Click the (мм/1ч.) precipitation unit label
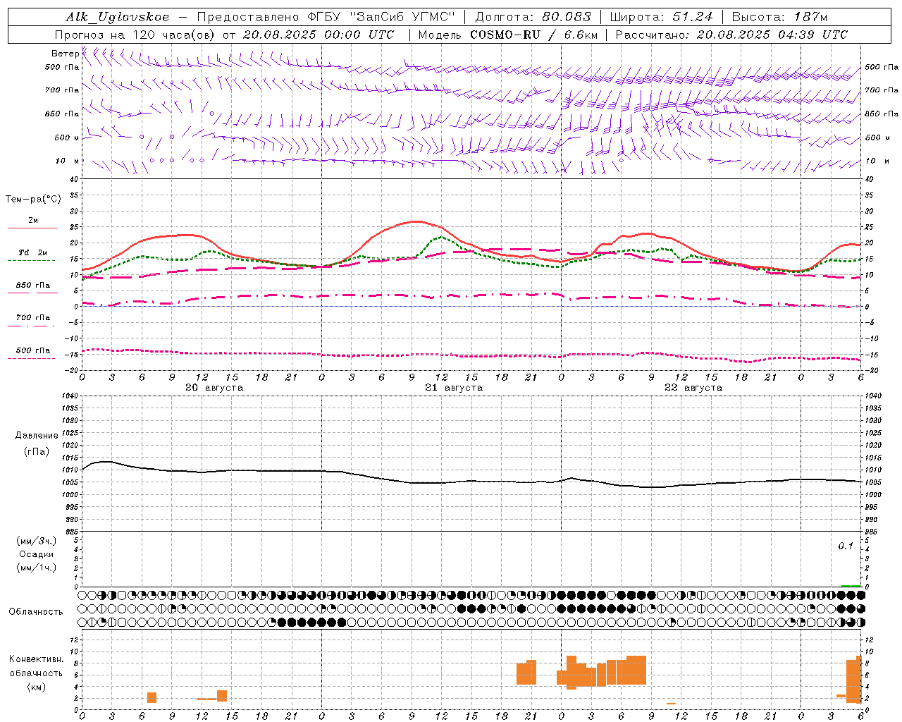This screenshot has height=722, width=902. tap(37, 568)
